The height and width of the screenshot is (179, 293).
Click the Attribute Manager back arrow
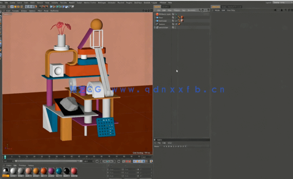point(275,10)
